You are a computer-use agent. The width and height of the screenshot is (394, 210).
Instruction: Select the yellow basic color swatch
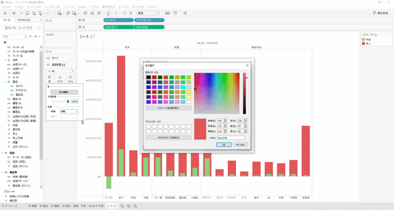188,92
